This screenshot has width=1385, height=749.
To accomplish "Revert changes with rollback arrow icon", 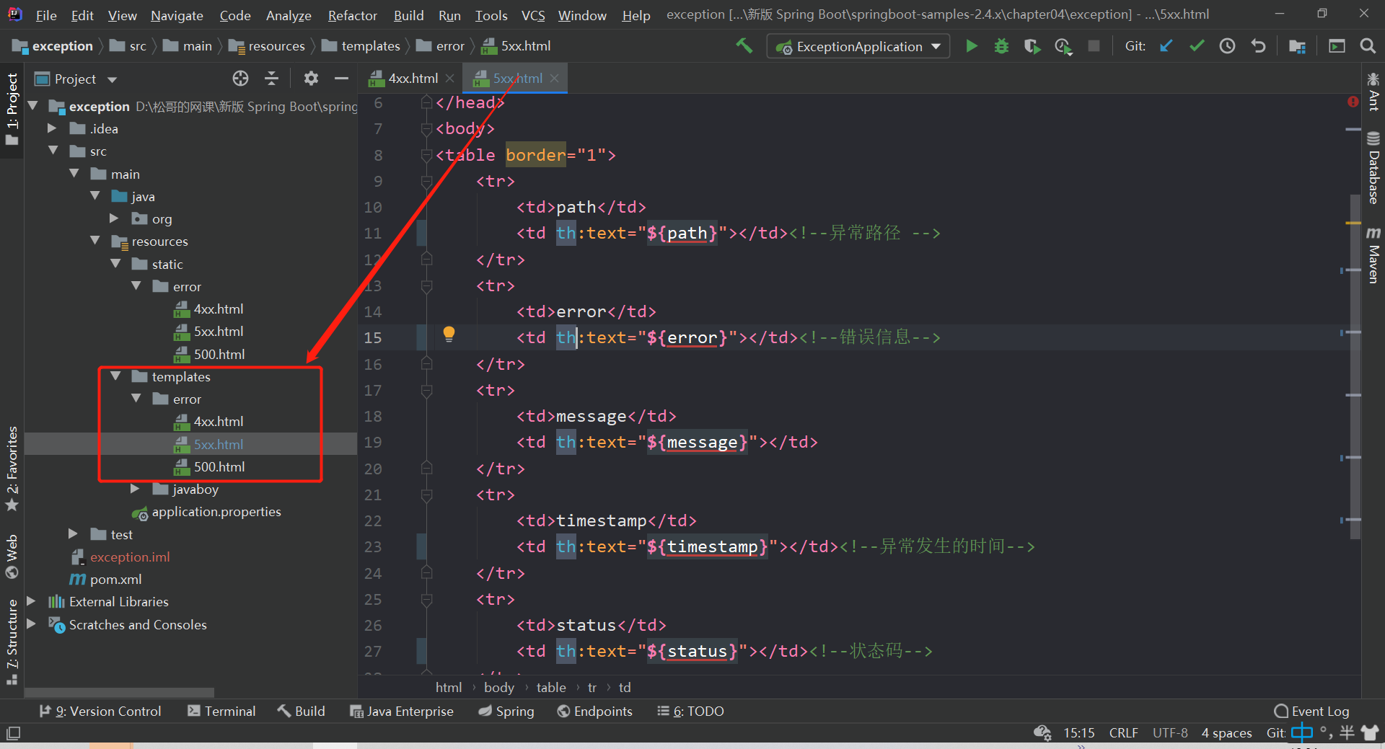I will 1258,46.
